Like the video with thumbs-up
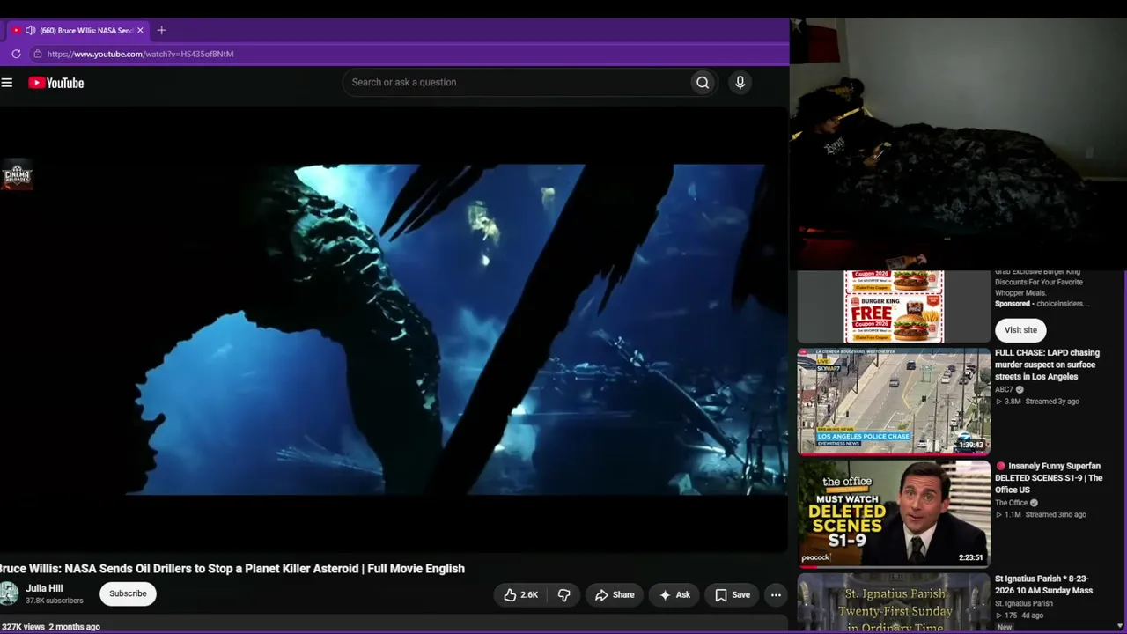 point(520,595)
